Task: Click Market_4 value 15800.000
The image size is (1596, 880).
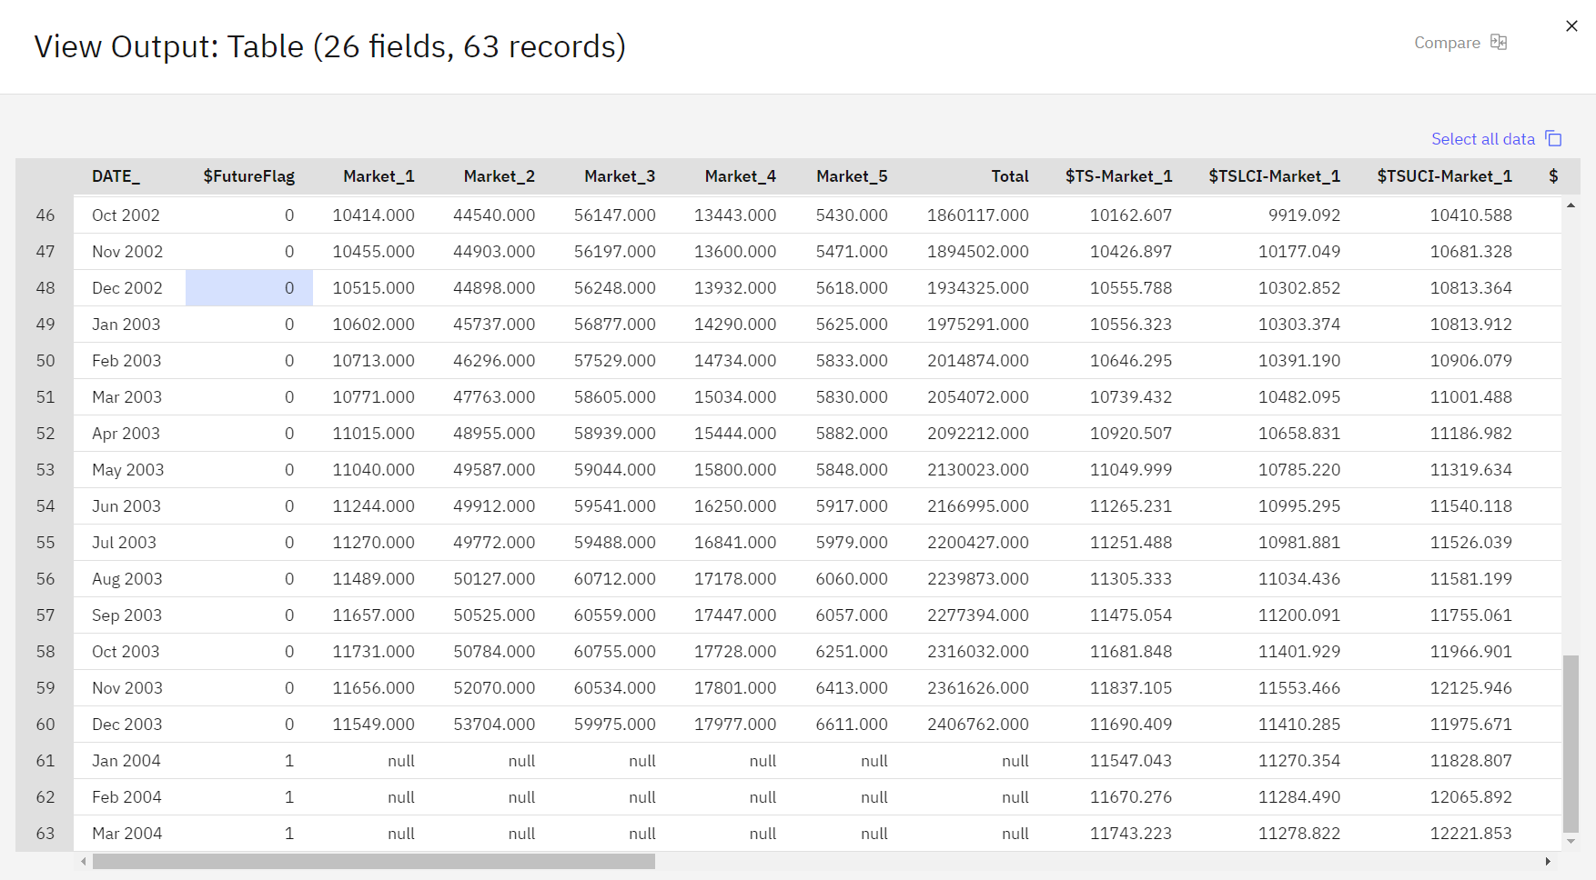Action: (x=735, y=470)
